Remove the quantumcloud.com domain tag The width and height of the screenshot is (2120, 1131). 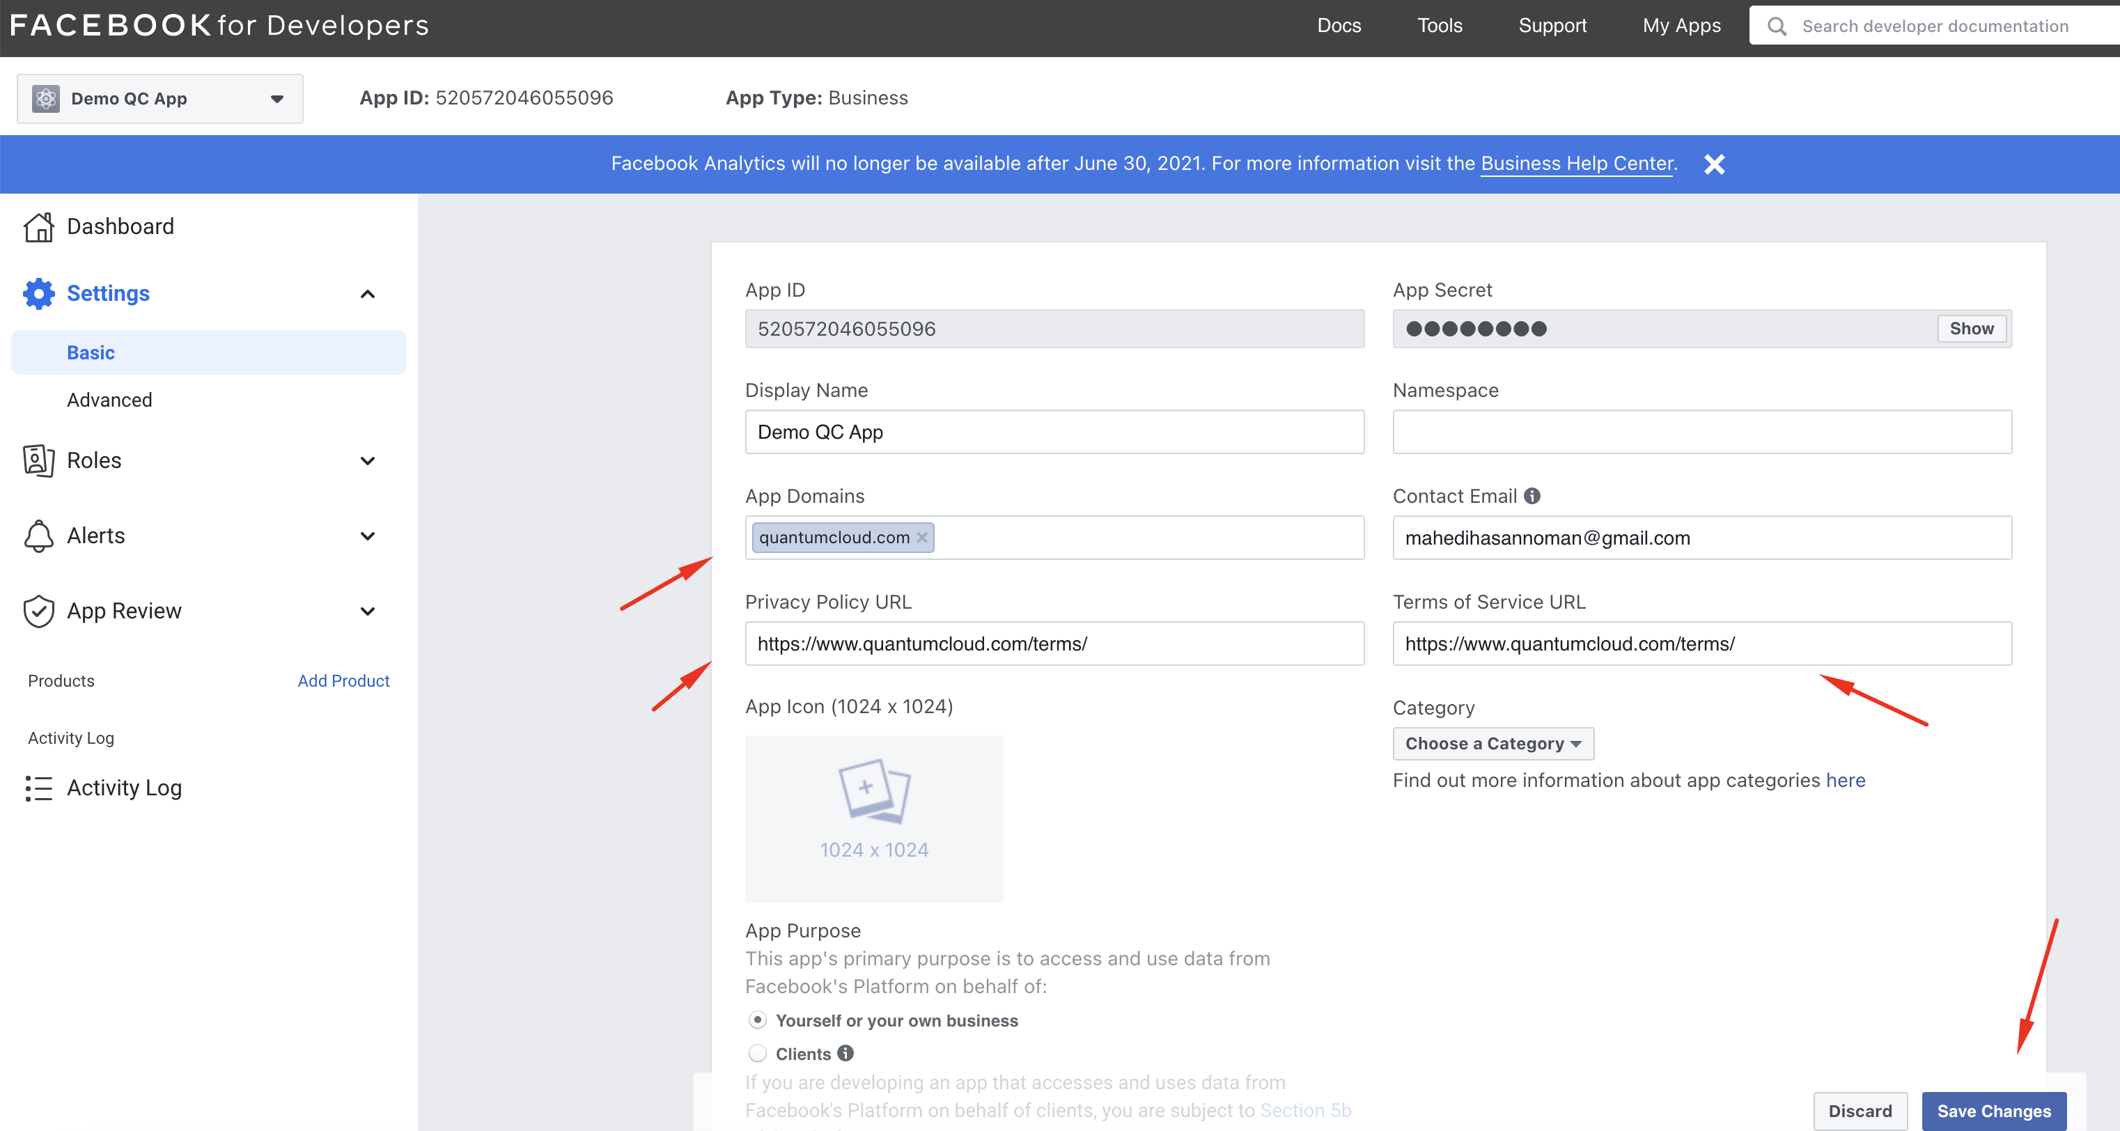click(x=921, y=538)
